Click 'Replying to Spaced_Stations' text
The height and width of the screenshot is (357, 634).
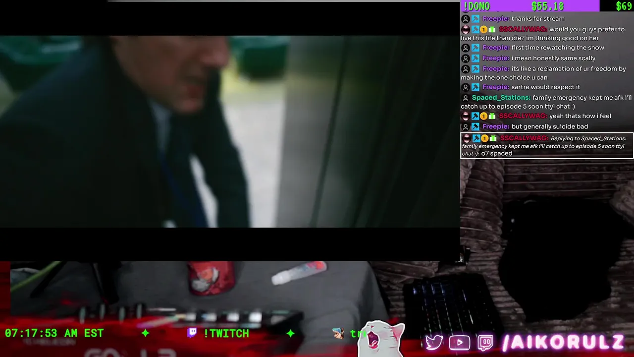tap(588, 138)
